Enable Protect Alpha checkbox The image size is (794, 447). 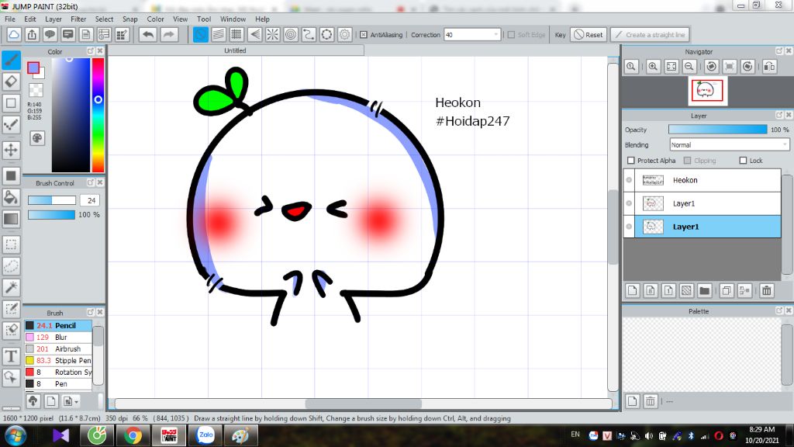pyautogui.click(x=631, y=160)
